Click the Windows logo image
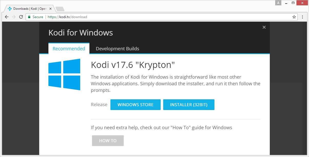Screen dimensions: 309x157 pyautogui.click(x=64, y=74)
